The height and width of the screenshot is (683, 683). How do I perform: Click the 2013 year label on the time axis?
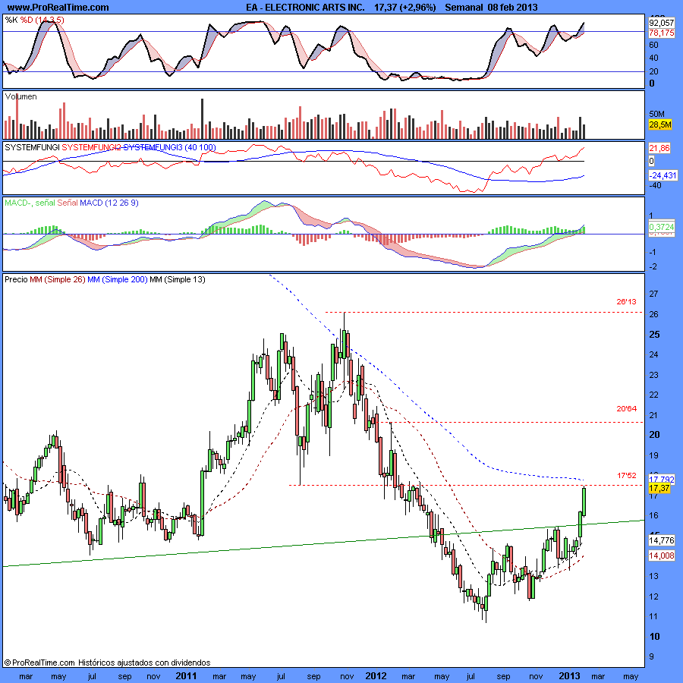(x=569, y=676)
